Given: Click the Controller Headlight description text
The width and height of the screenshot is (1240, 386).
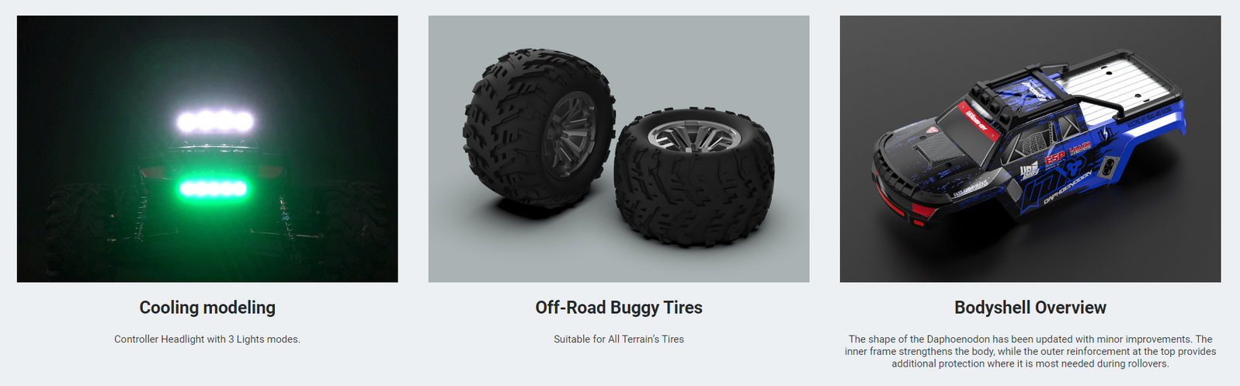Looking at the screenshot, I should point(207,339).
